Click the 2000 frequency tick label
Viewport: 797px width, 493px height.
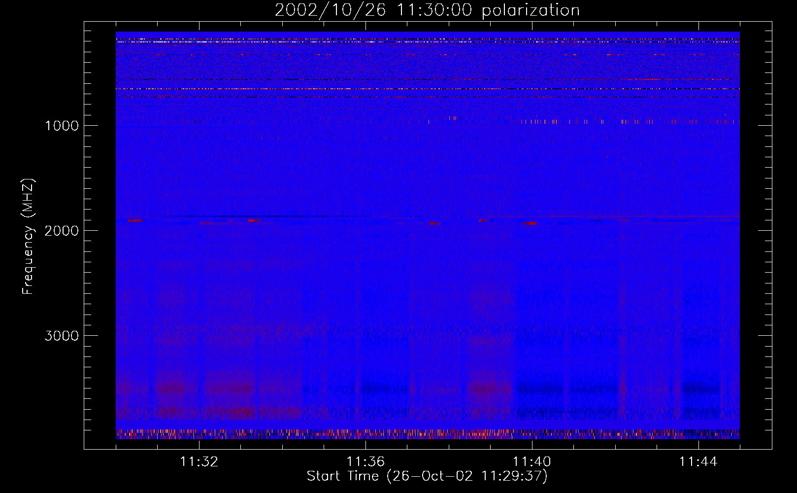62,231
